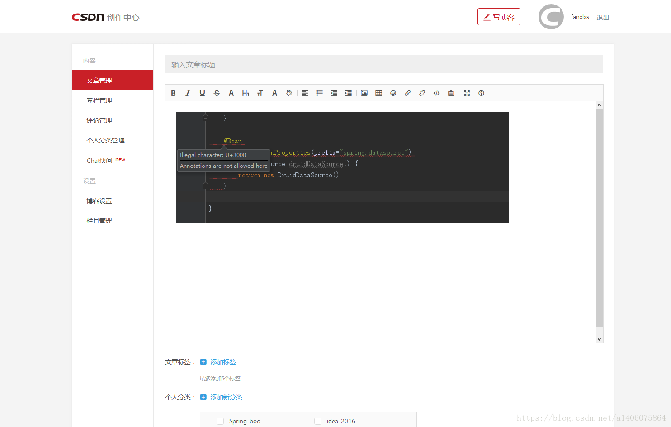Insert a hyperlink

click(x=408, y=93)
